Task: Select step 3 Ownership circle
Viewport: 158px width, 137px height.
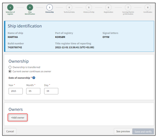Action: (x=50, y=8)
